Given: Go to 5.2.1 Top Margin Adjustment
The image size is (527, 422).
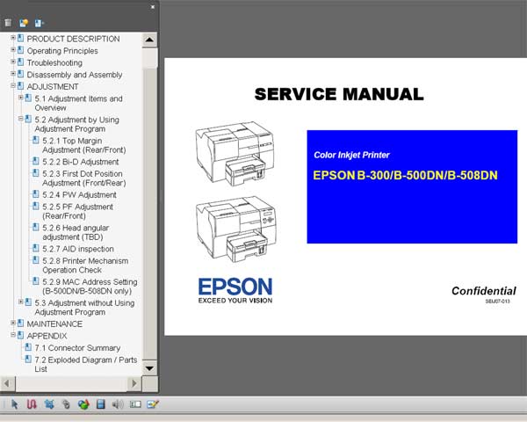Looking at the screenshot, I should [84, 145].
